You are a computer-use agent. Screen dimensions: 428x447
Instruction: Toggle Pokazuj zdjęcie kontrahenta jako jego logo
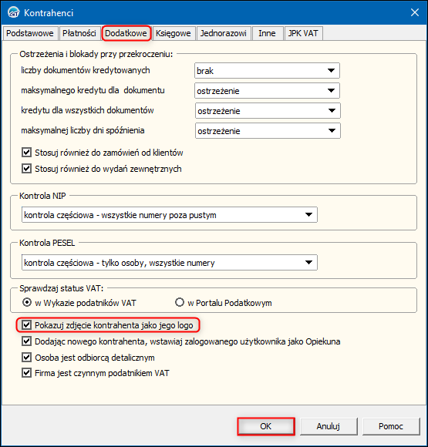click(26, 324)
